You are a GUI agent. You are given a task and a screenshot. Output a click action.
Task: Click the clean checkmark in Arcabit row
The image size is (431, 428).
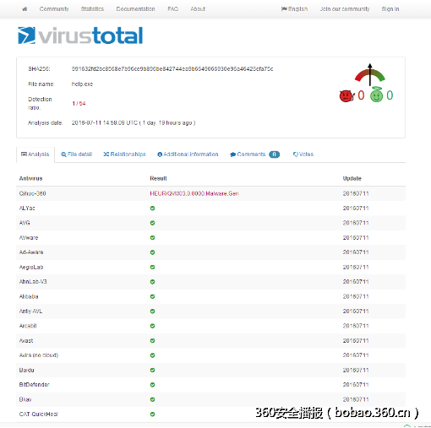[x=152, y=326]
